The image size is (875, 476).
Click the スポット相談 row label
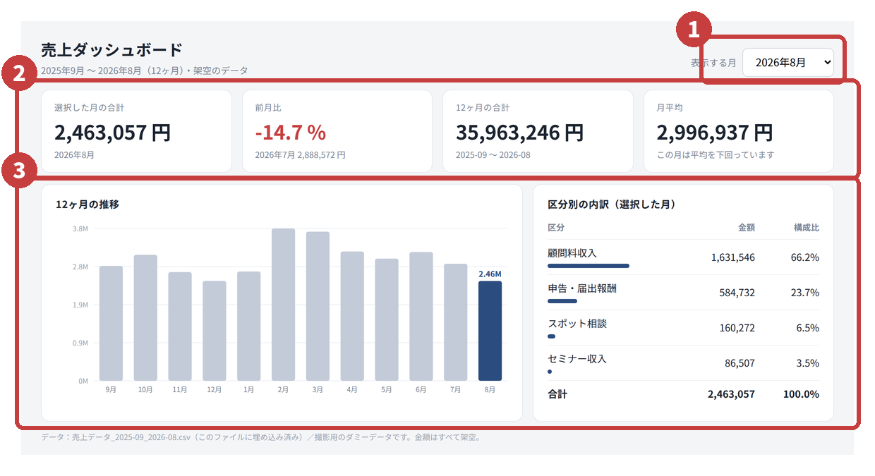(x=577, y=323)
